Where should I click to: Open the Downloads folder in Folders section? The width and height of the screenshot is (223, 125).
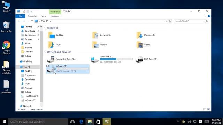(x=145, y=35)
